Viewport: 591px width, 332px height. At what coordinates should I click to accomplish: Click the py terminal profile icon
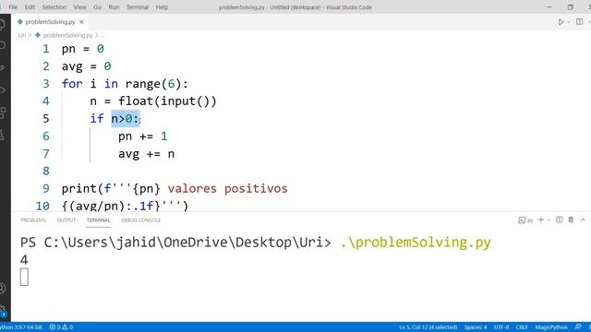point(525,220)
